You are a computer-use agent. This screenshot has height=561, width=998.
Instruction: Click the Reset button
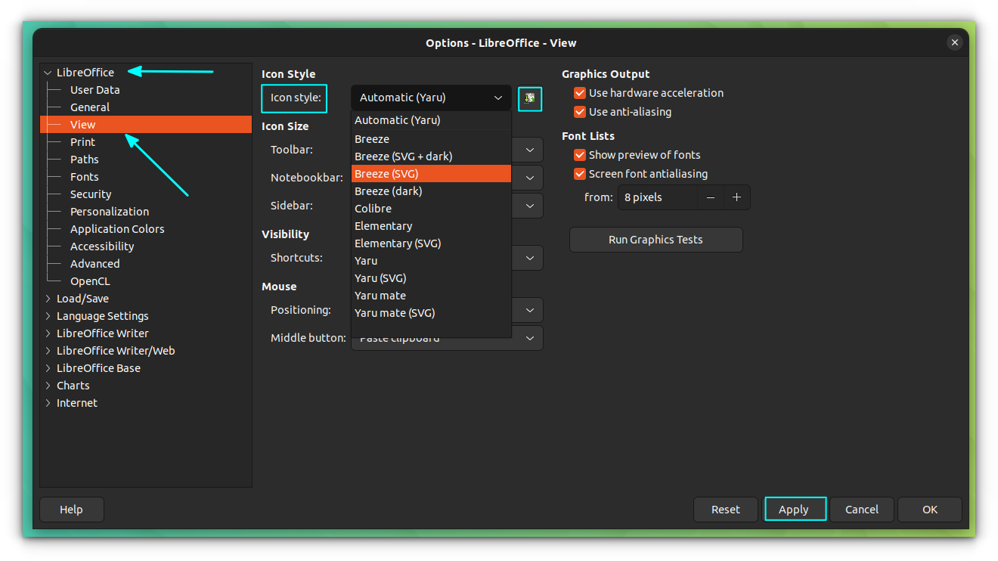point(726,510)
